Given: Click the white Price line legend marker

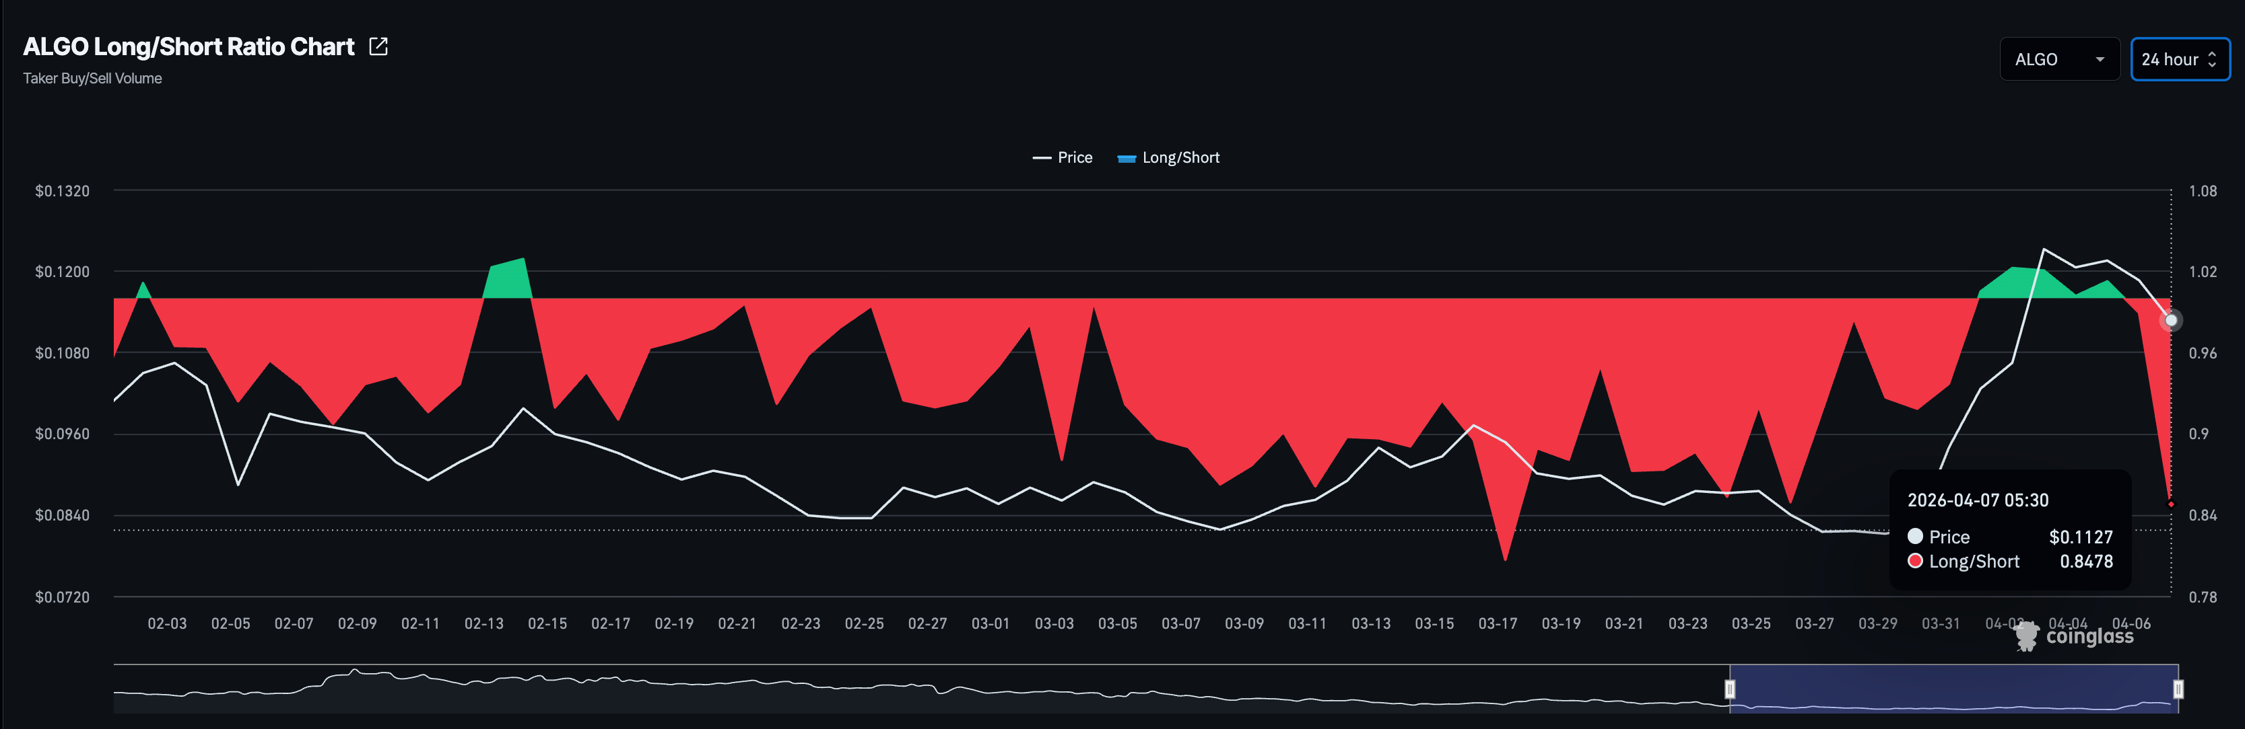Looking at the screenshot, I should point(1042,157).
